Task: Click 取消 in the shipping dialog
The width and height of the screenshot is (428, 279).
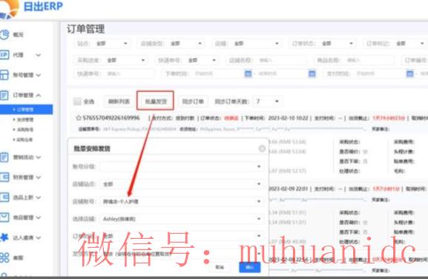Action: coord(220,267)
